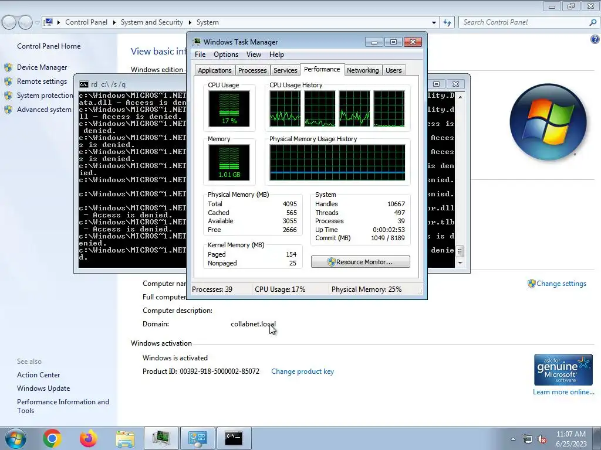Screen dimensions: 601x450
Task: Click the Physical Memory Usage History graph
Action: pos(337,162)
